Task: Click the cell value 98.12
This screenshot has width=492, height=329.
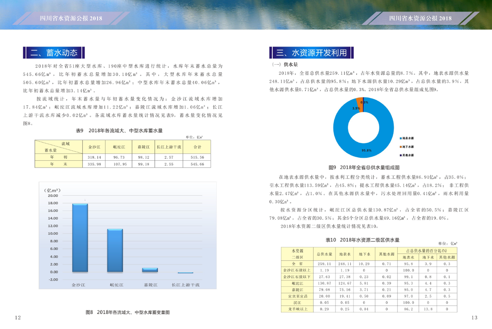Action: point(143,157)
